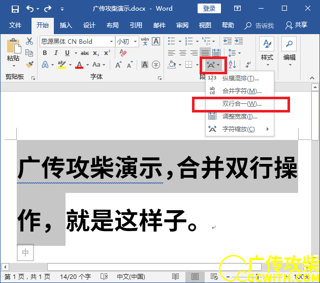Screen dimensions: 320x283
Task: Apply the enclosed character (字) tool
Action: 156,65
